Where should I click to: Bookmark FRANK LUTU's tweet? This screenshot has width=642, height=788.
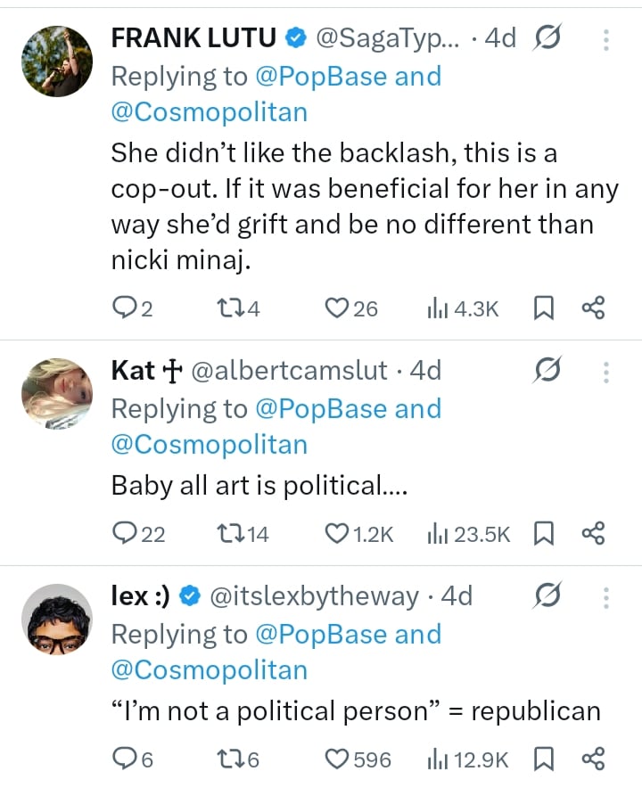(x=542, y=308)
